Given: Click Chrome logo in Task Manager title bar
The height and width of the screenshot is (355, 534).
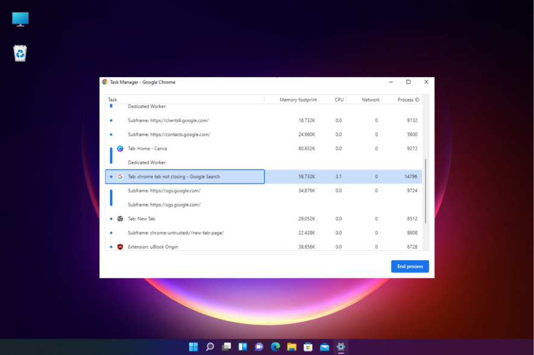Looking at the screenshot, I should 105,82.
